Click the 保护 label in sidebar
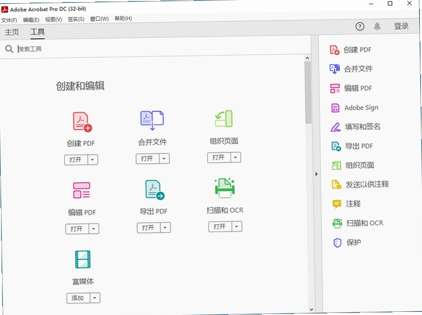The image size is (422, 315). pos(354,243)
